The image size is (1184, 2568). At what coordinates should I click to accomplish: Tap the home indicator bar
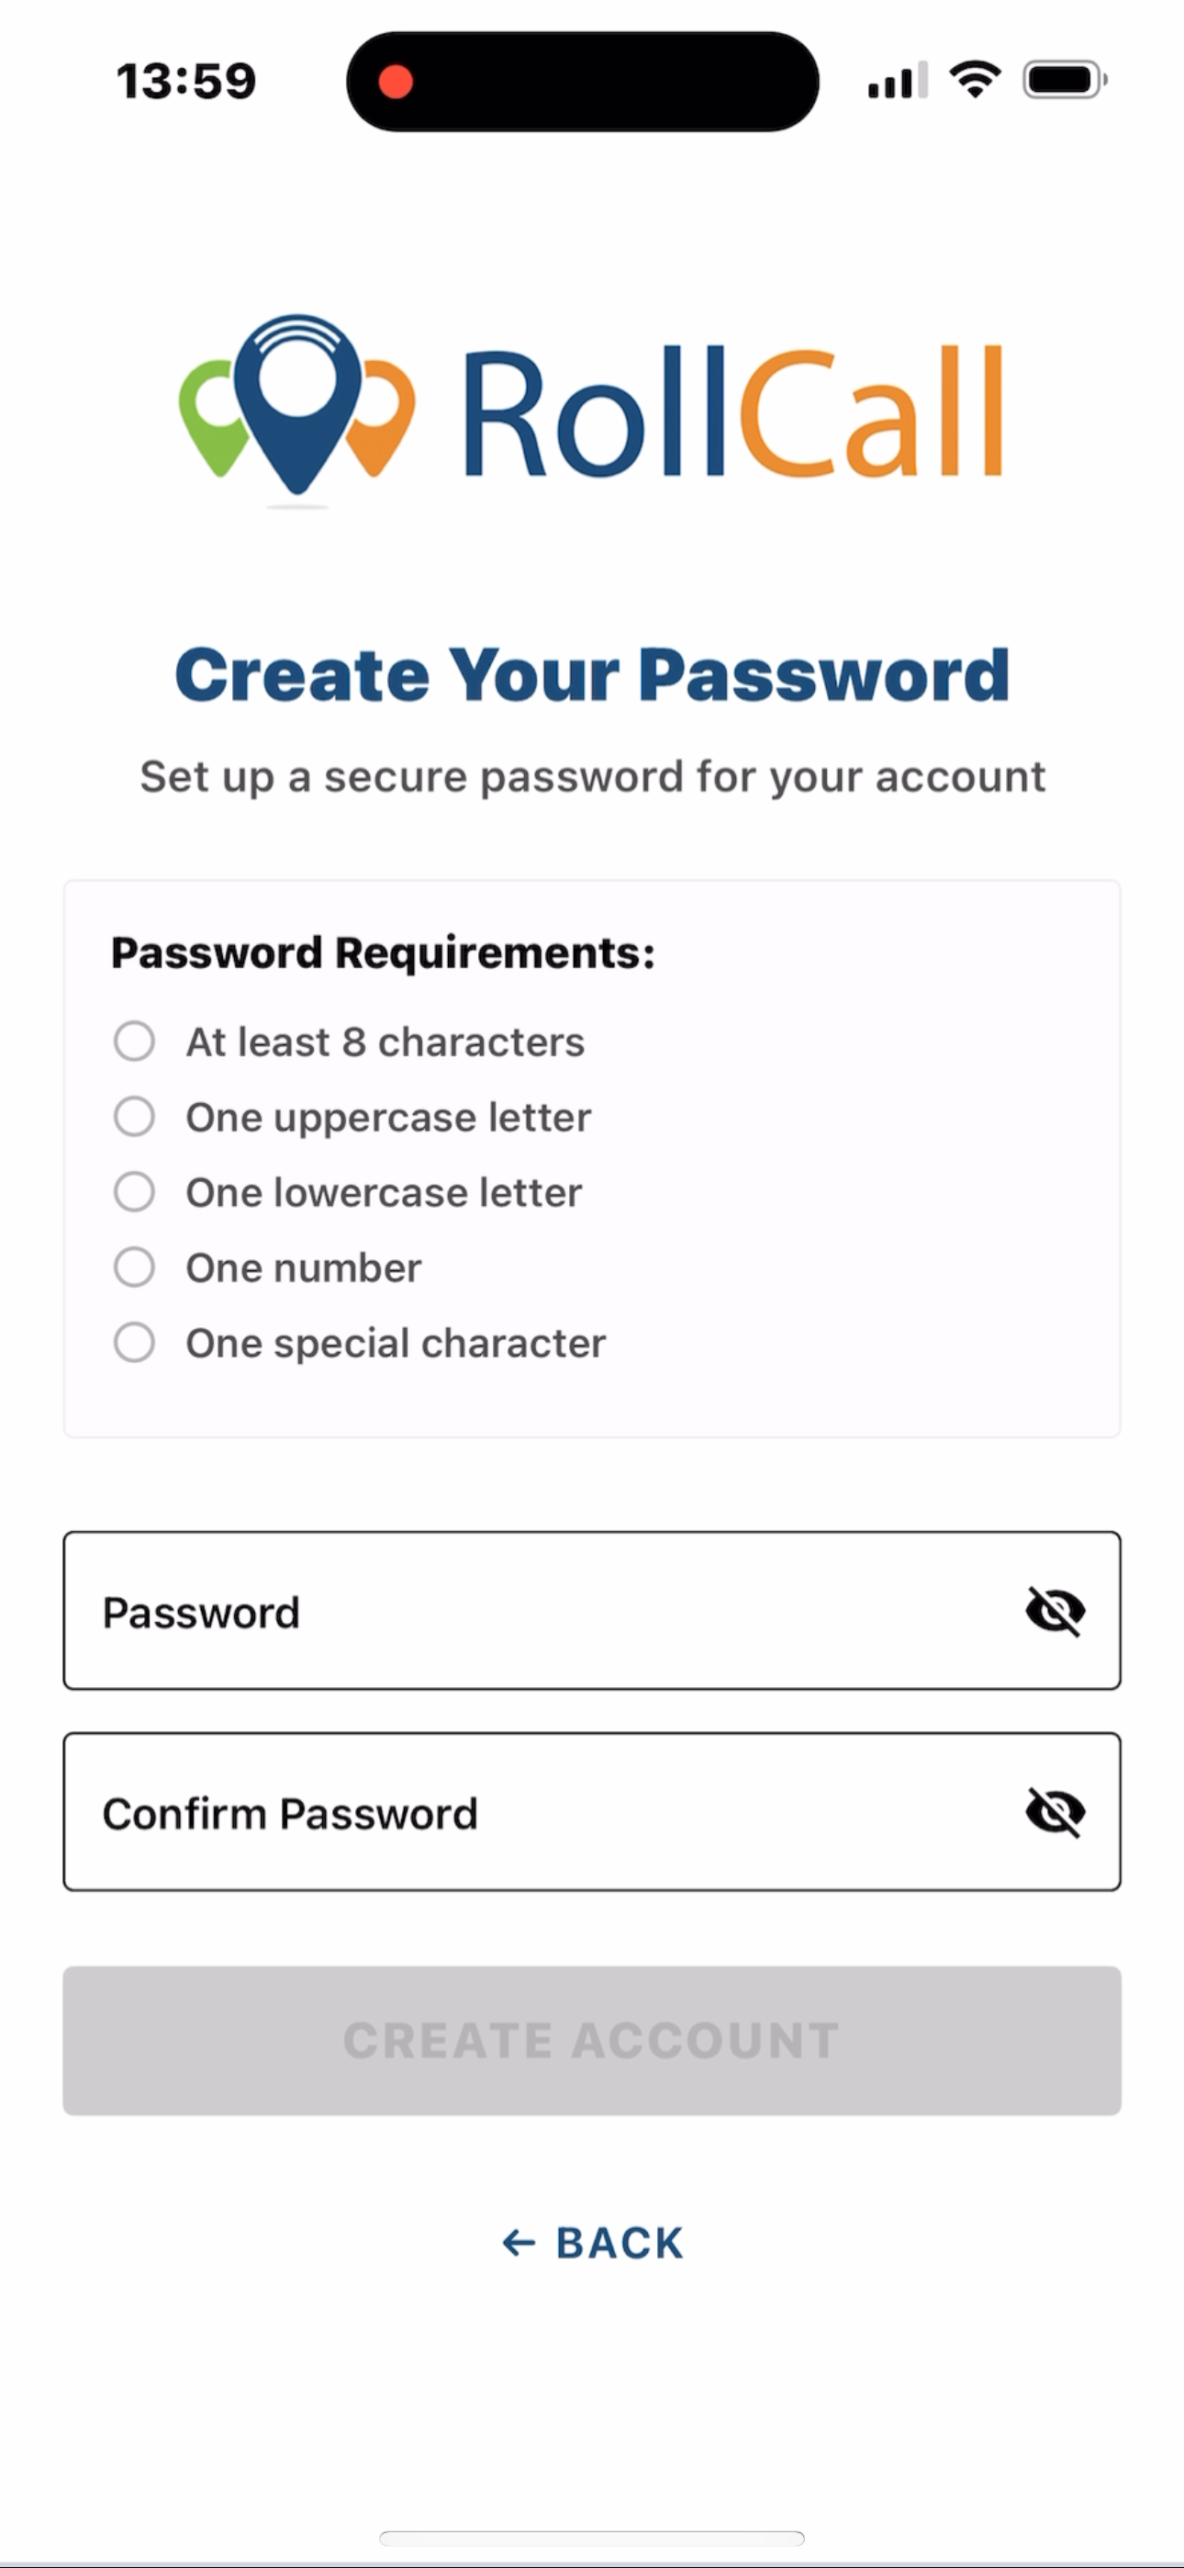[592, 2538]
